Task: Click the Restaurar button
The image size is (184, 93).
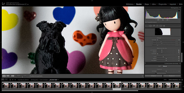Action: (x=172, y=76)
